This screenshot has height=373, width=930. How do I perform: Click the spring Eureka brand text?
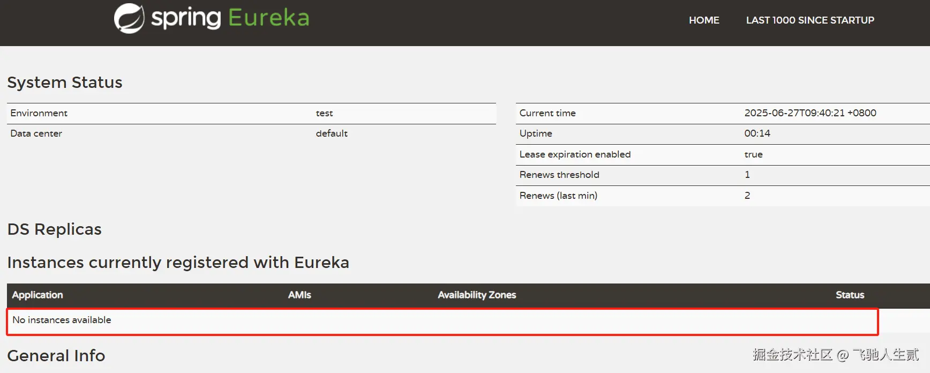pos(230,18)
